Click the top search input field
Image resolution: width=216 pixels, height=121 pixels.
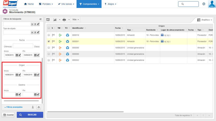pyautogui.click(x=188, y=4)
